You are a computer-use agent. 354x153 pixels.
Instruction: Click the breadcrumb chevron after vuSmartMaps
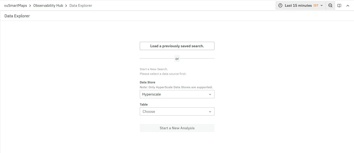pos(30,5)
